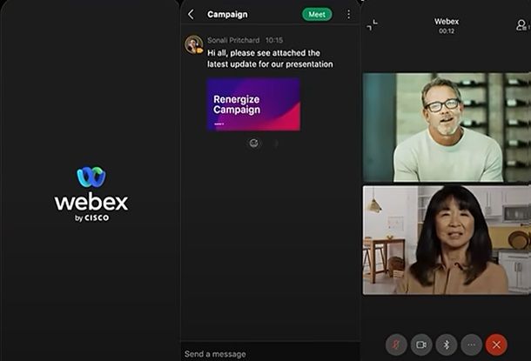Image resolution: width=531 pixels, height=361 pixels.
Task: Toggle the camera video in the call
Action: pos(421,344)
